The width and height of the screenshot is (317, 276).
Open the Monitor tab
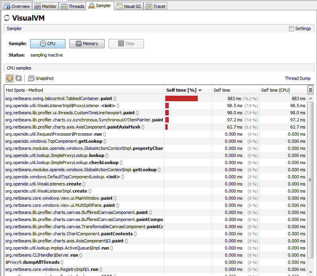coord(46,6)
